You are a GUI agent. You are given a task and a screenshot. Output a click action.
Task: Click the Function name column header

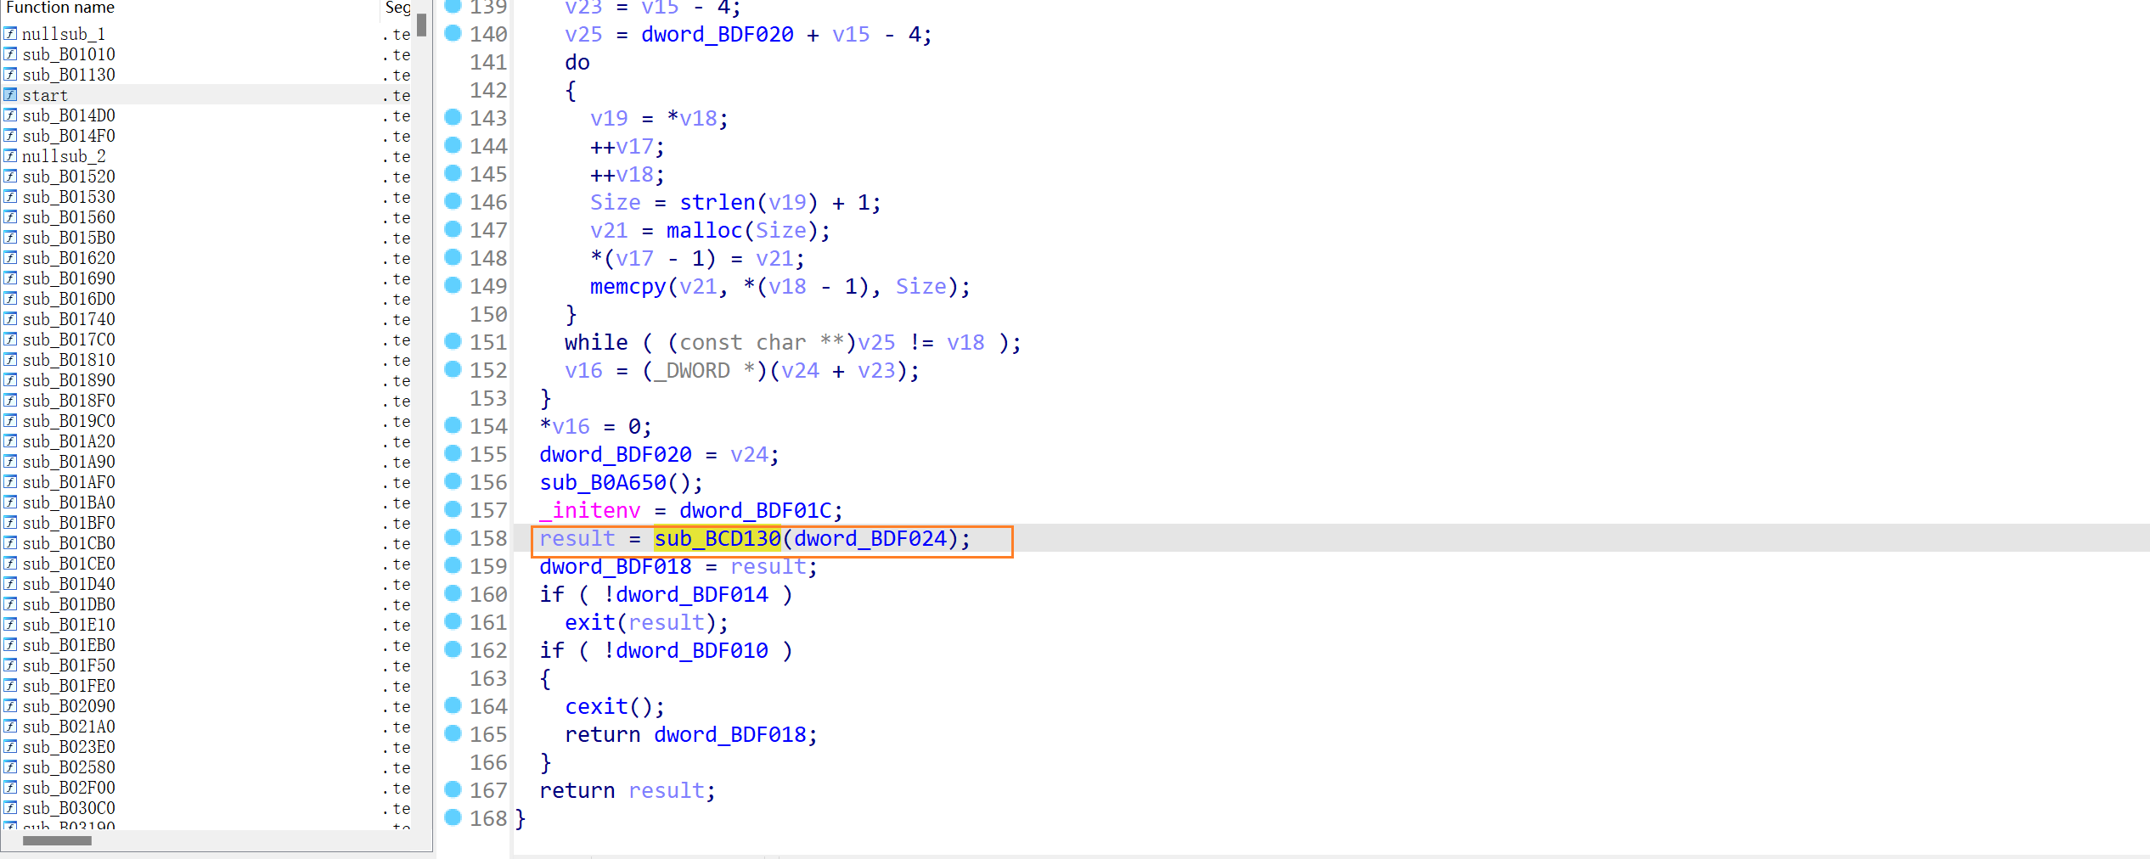[60, 8]
